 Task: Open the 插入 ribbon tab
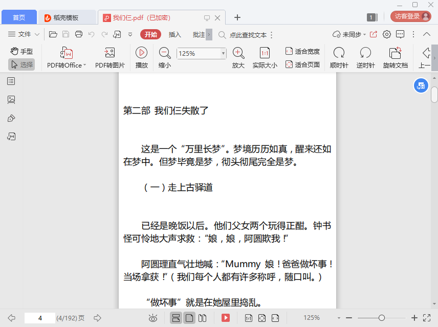175,34
